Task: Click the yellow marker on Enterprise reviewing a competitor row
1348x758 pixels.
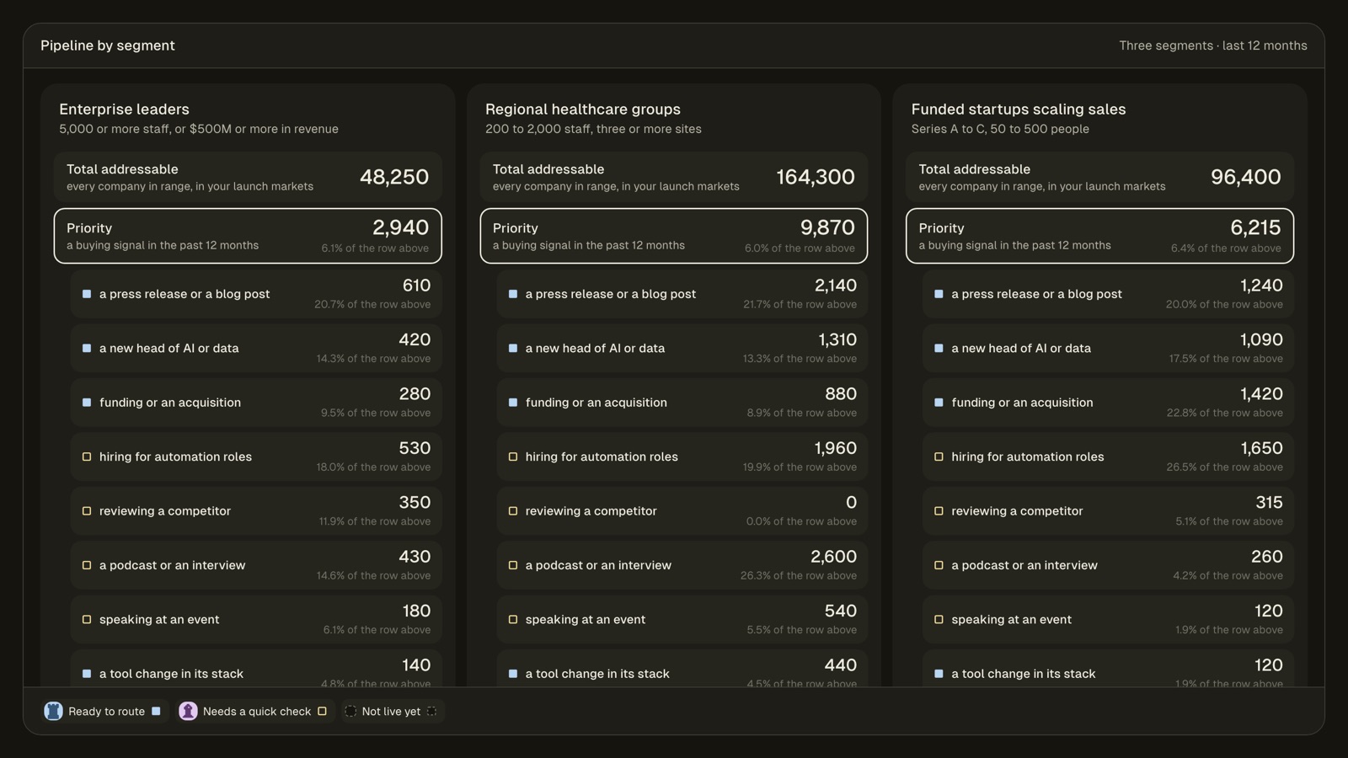Action: click(87, 511)
